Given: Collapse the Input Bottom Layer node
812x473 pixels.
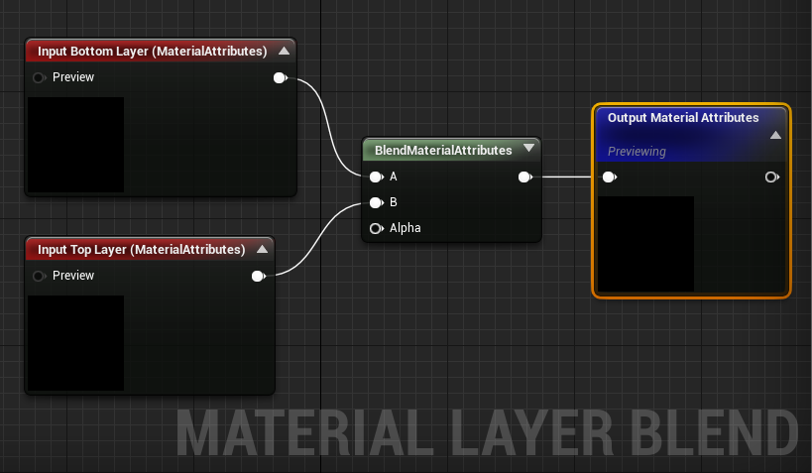Looking at the screenshot, I should coord(284,51).
